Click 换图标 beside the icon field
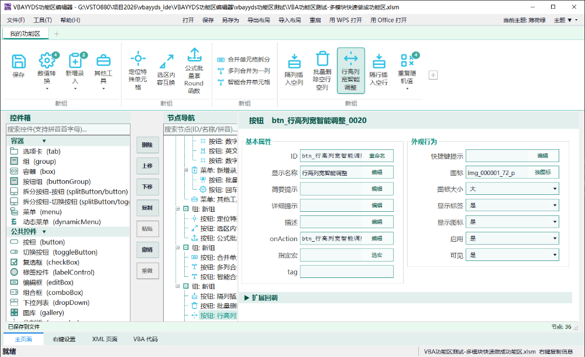Screen dimensions: 585x357 [x=543, y=172]
